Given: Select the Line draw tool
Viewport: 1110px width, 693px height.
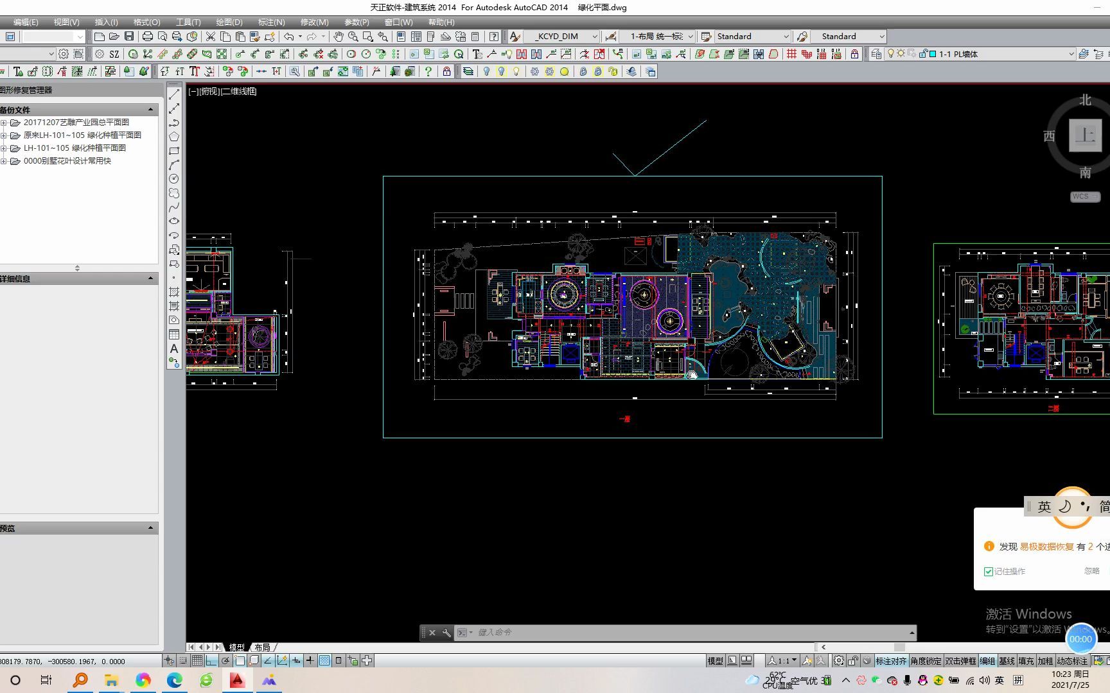Looking at the screenshot, I should pyautogui.click(x=174, y=94).
